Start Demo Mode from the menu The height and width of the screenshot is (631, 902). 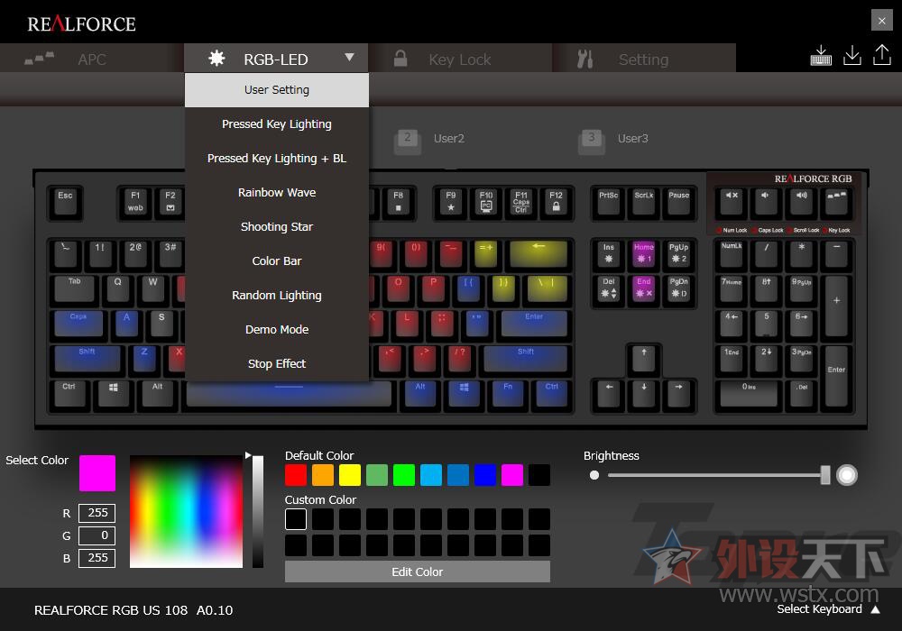(277, 329)
